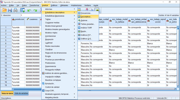
Task: Select row number 6 header
Action: (6, 44)
